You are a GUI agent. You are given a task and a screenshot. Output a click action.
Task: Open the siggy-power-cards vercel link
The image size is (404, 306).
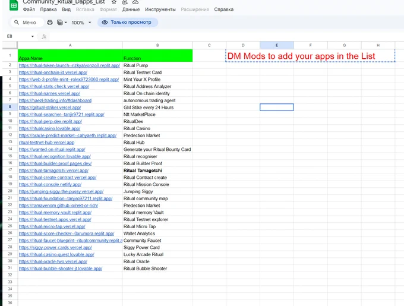55,248
